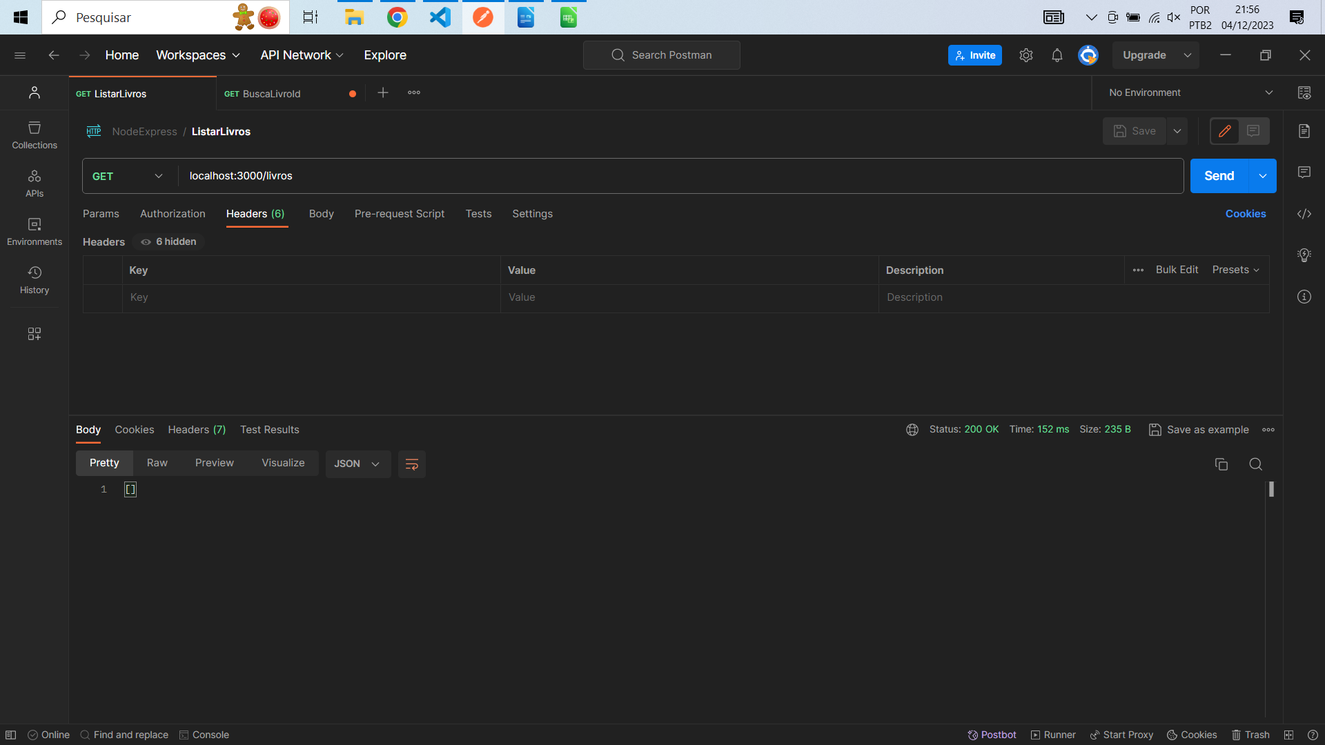This screenshot has width=1325, height=745.
Task: Open the Tests tab
Action: (x=478, y=214)
